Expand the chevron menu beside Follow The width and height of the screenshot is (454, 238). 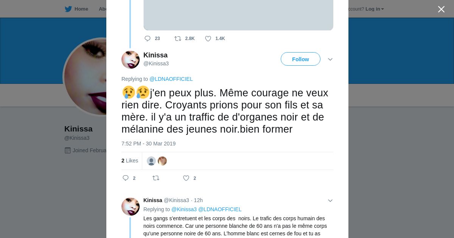pyautogui.click(x=330, y=59)
